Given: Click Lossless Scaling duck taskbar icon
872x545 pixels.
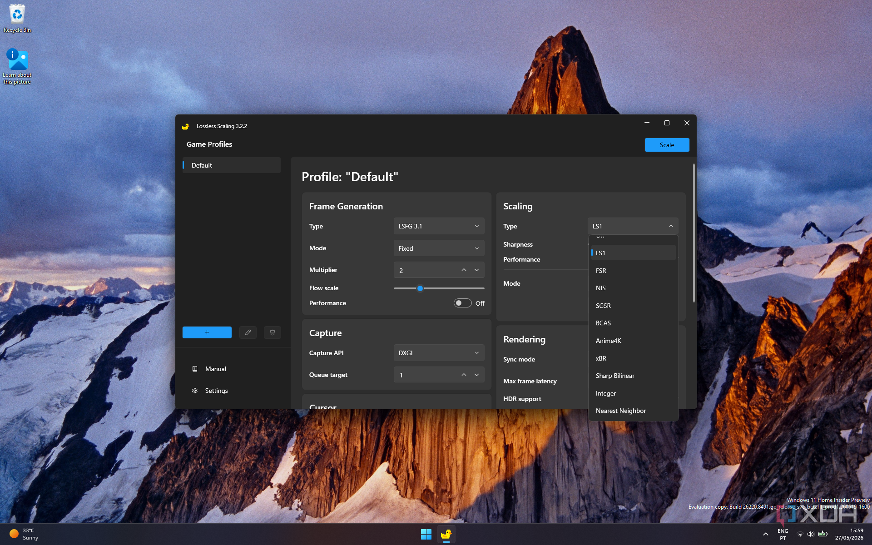Looking at the screenshot, I should click(446, 534).
